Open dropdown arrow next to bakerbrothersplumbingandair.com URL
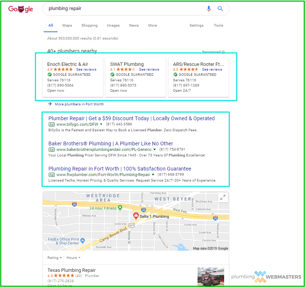305x287 pixels. (154, 149)
